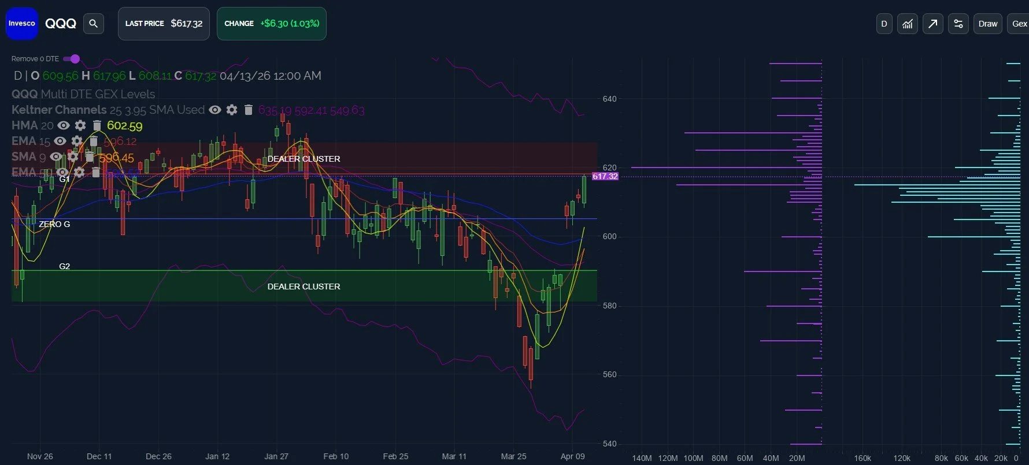Click the QQQ Multi DTE GEX Levels label

83,94
